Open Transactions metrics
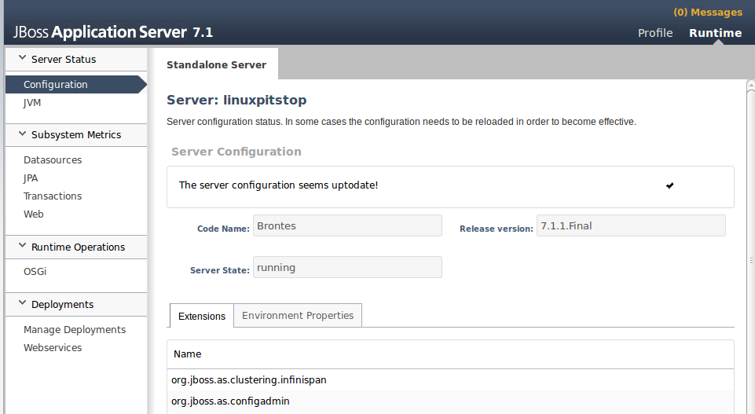The width and height of the screenshot is (755, 414). [x=53, y=196]
